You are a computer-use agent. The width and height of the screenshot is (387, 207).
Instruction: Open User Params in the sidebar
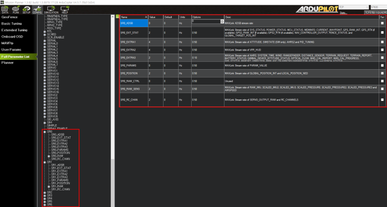click(11, 49)
